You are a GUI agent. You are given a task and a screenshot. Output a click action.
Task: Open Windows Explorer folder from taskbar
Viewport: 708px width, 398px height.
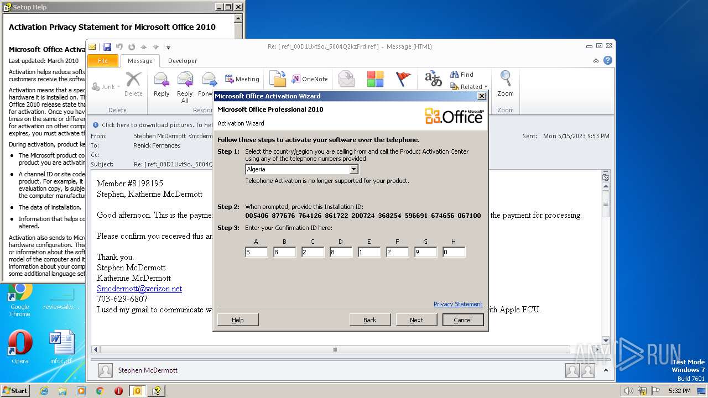(x=63, y=391)
